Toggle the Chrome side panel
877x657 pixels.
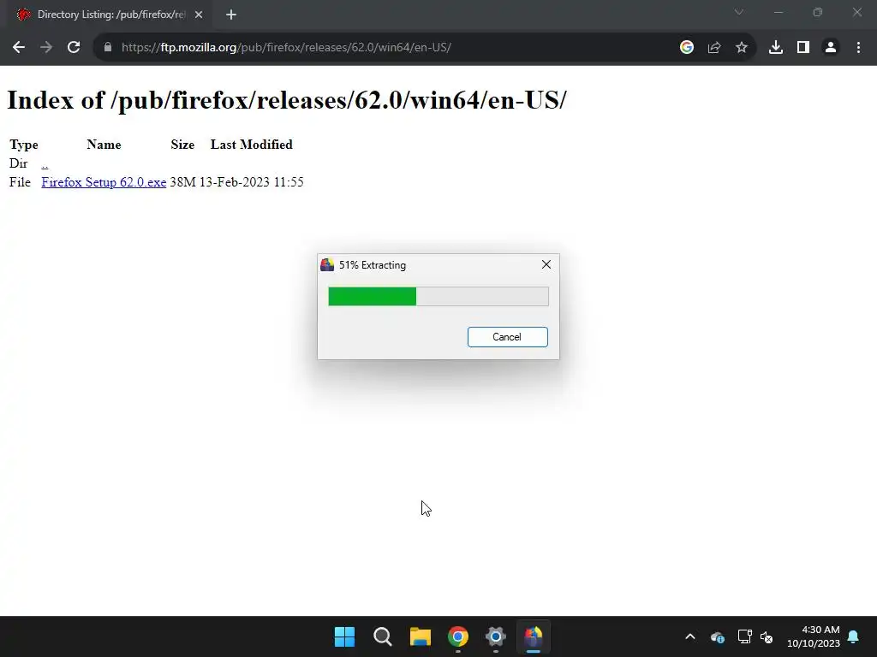[802, 48]
